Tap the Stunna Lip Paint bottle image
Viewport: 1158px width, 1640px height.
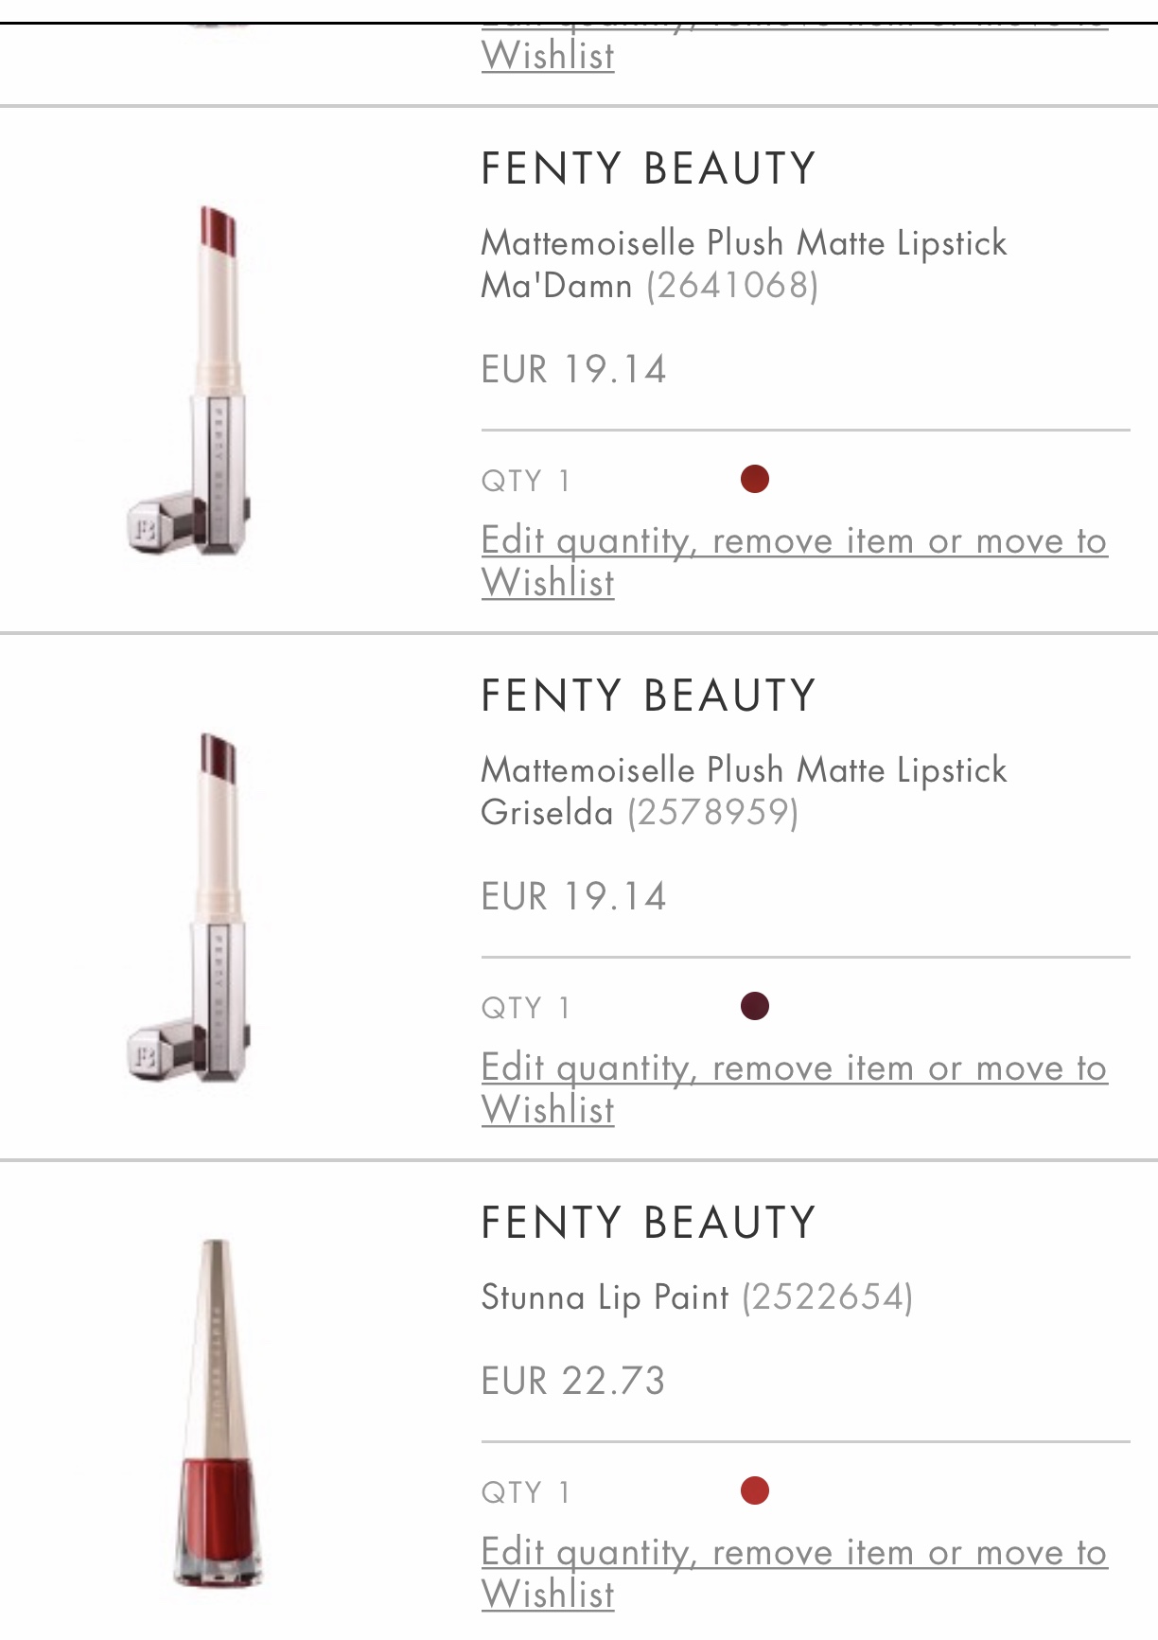(216, 1412)
